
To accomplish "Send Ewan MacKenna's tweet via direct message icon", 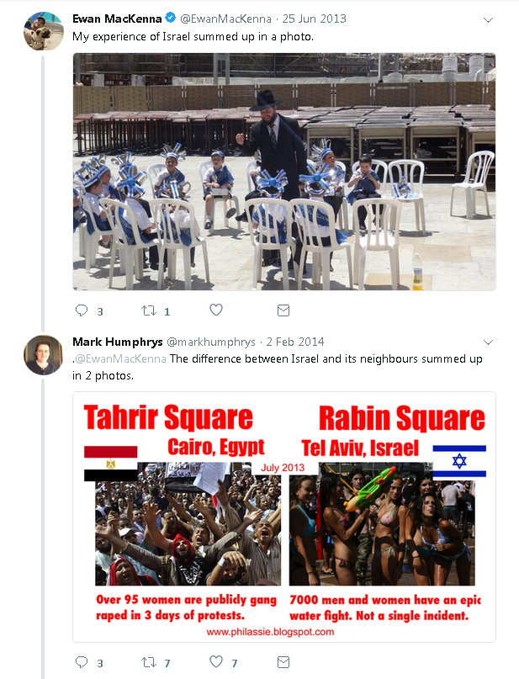I will [x=283, y=310].
